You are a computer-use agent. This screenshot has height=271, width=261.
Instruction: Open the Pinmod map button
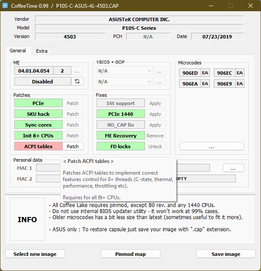(130, 254)
